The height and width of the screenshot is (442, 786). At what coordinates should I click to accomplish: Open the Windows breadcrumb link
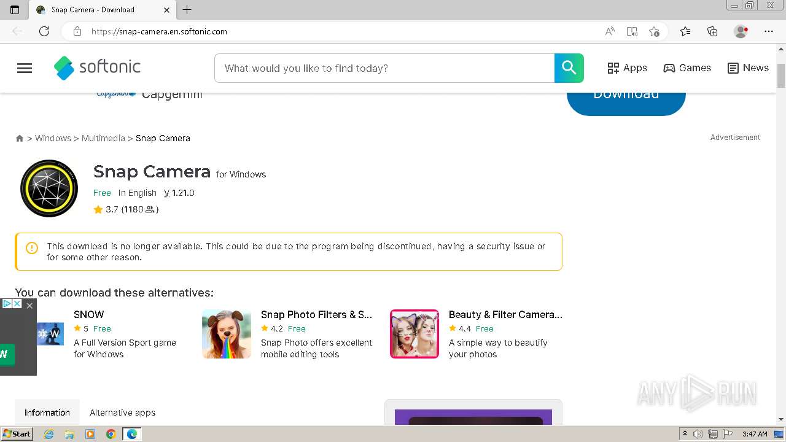tap(53, 138)
